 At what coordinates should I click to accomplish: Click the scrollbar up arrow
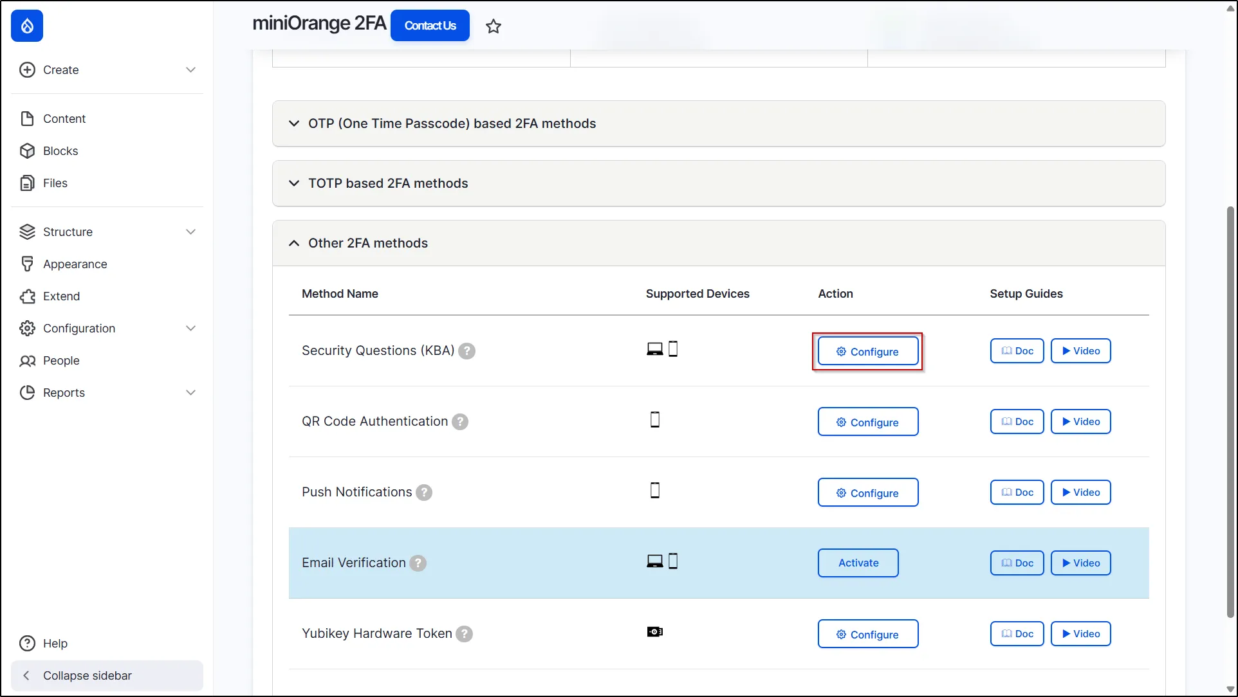[1230, 8]
